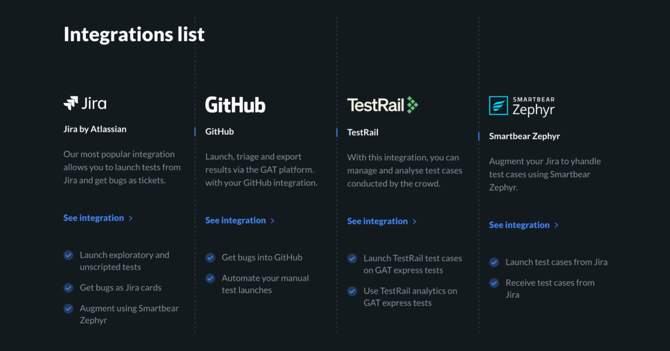Viewport: 670px width, 351px height.
Task: Click checkmark beside "Receive test cases from Jira"
Action: [494, 283]
